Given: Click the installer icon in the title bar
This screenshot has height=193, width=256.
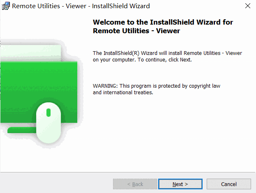Looking at the screenshot, I should point(6,6).
